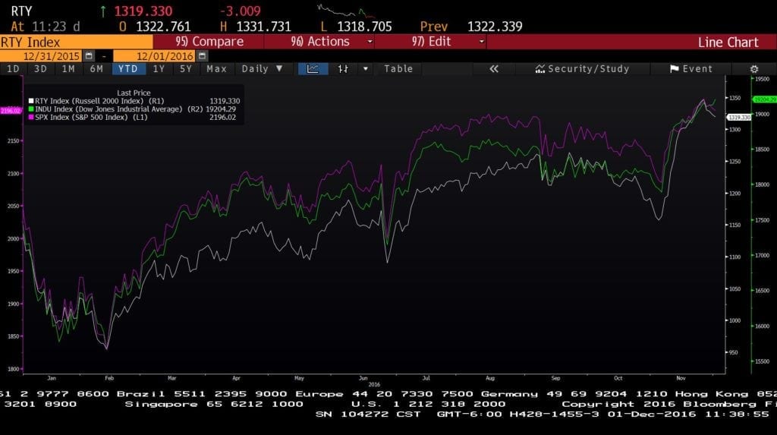Select the 5Y time range
Viewport: 777px width, 435px height.
(x=186, y=69)
